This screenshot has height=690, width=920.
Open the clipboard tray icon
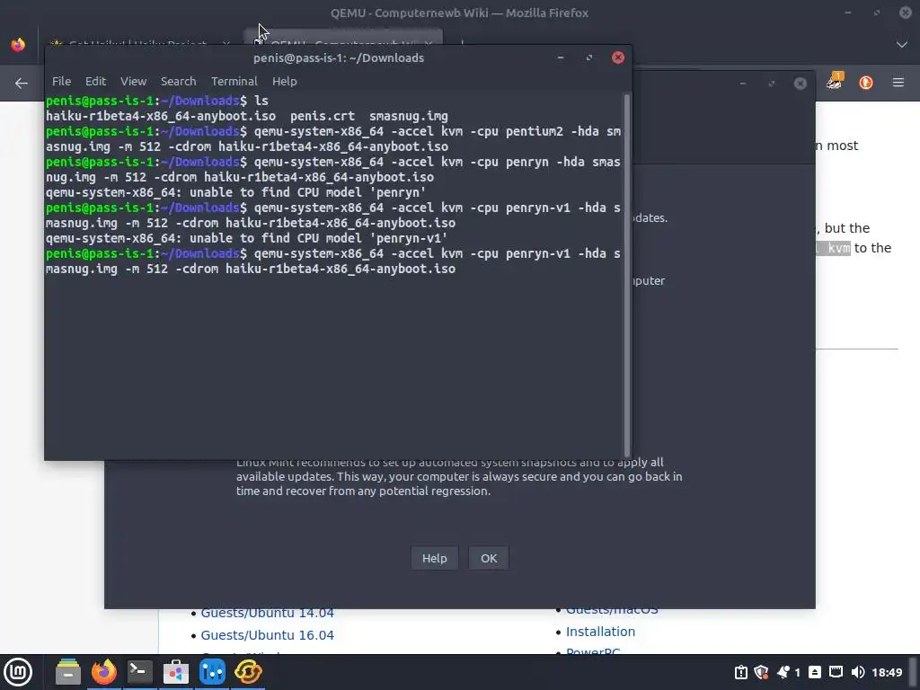741,672
